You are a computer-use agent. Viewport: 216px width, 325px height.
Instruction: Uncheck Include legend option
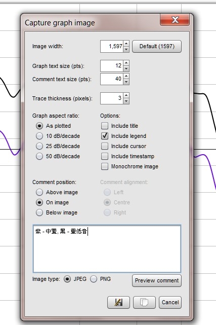105,136
